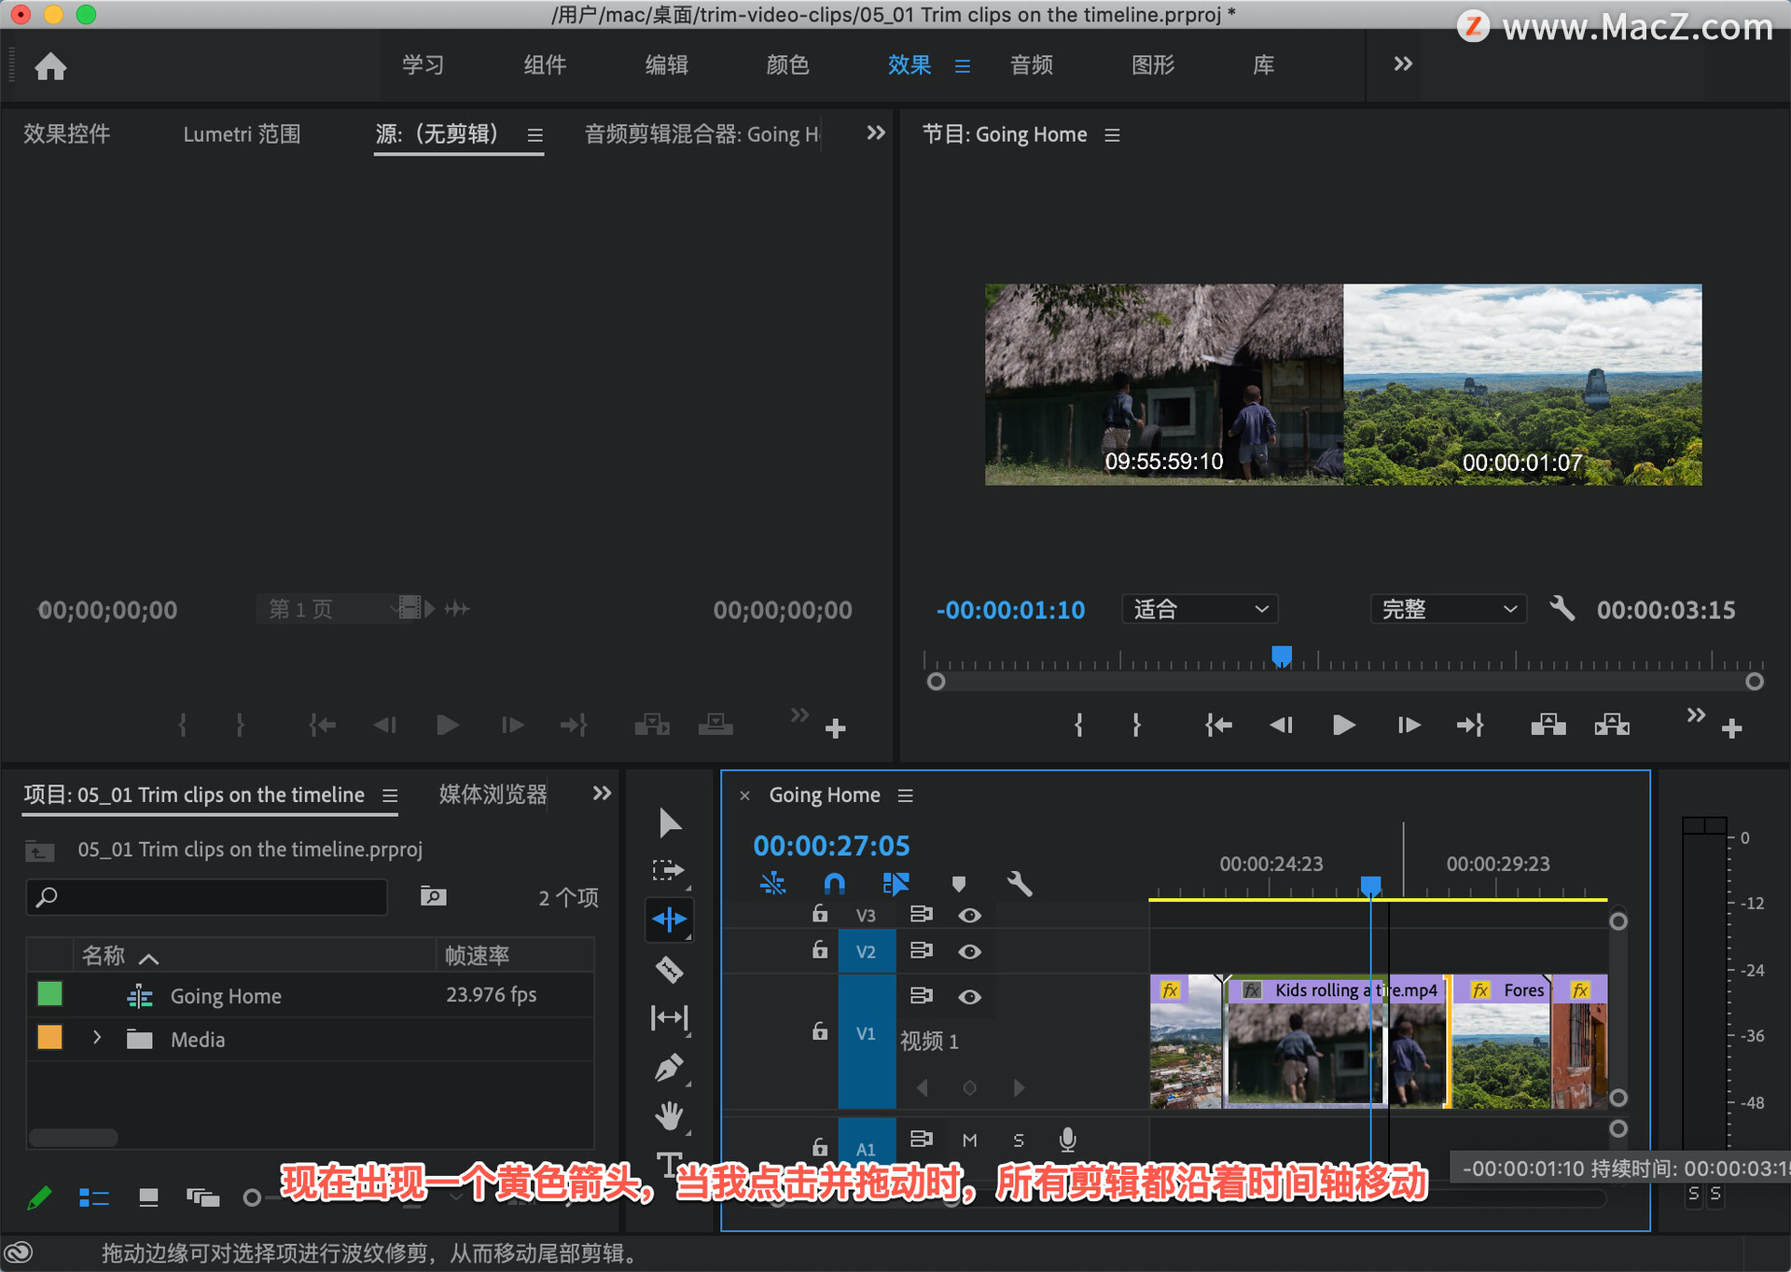Select the Selection arrow tool
Screen dimensions: 1791x1272
point(669,823)
